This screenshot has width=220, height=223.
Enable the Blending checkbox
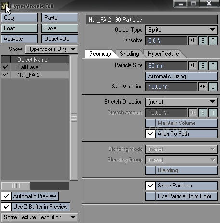151,170
